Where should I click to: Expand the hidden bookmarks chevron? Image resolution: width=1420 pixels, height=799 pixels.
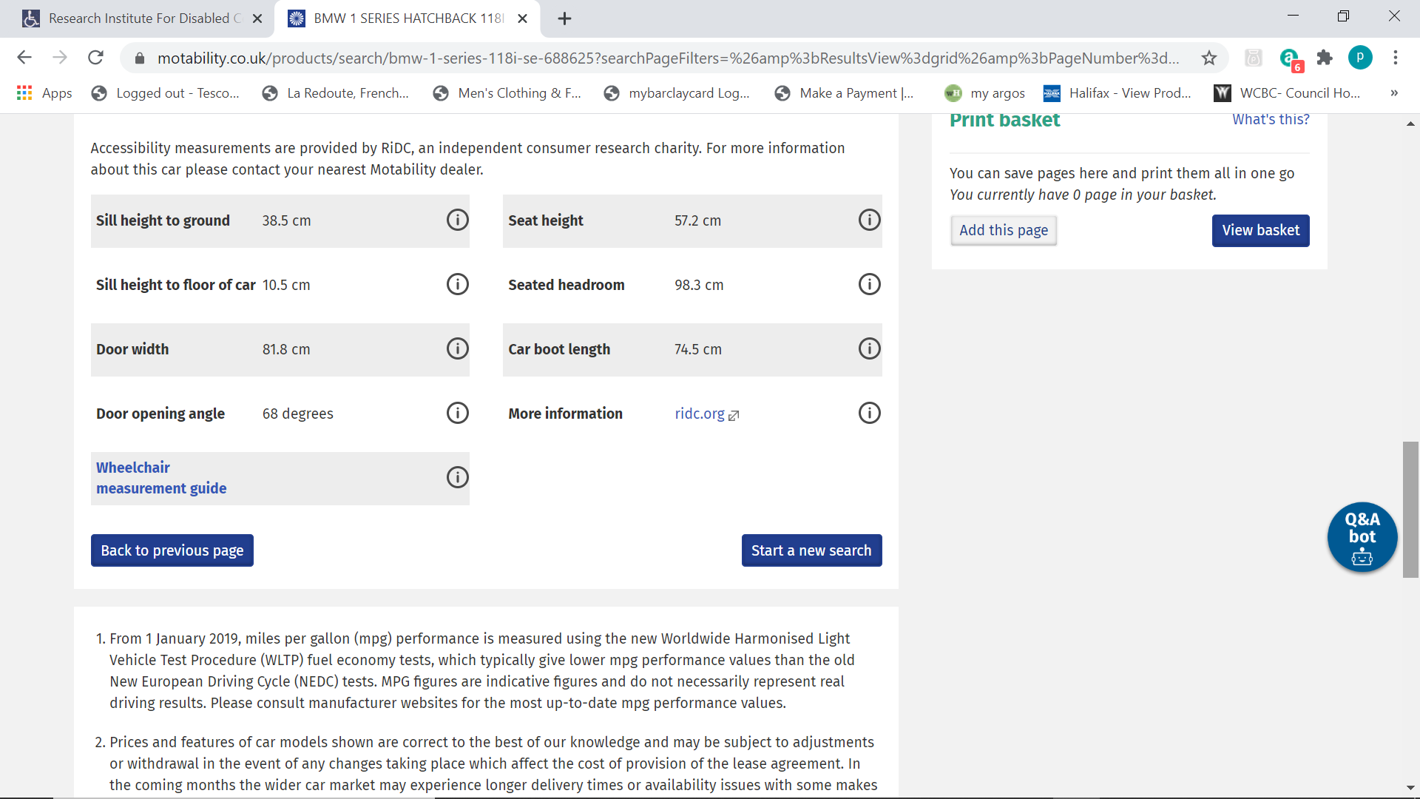pyautogui.click(x=1393, y=93)
